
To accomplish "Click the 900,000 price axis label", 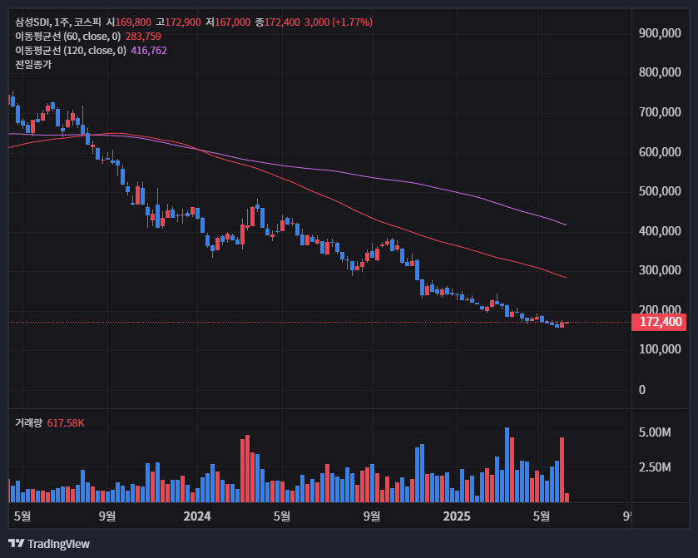I will (x=660, y=33).
